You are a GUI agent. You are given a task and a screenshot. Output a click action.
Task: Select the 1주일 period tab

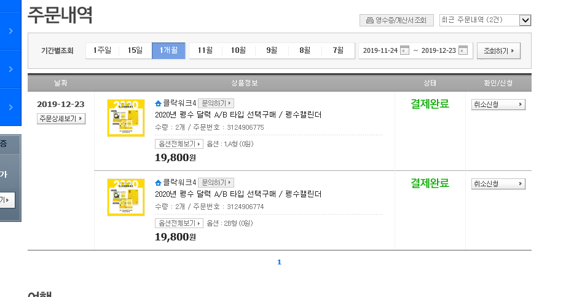click(102, 50)
